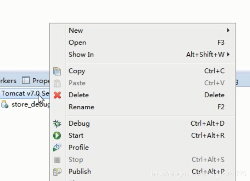This screenshot has height=181, width=250.
Task: Click the Publish documents icon
Action: pyautogui.click(x=57, y=172)
